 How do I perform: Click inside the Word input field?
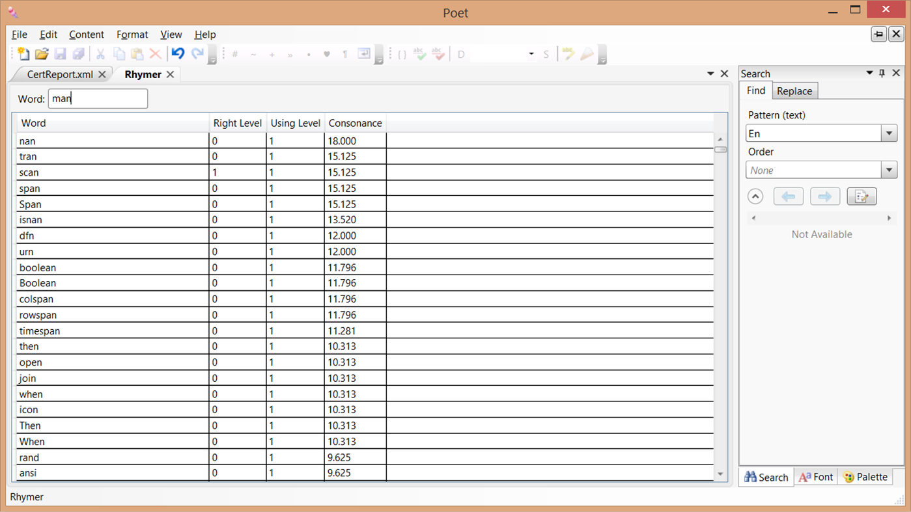[98, 98]
